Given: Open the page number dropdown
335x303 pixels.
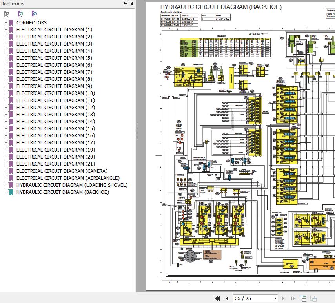Looking at the screenshot, I should click(x=275, y=299).
